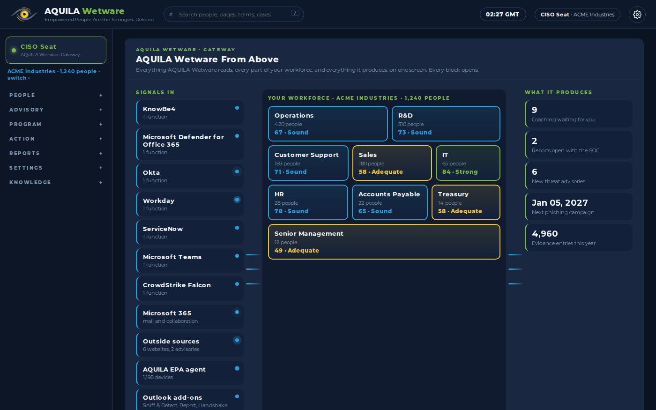Expand the Program section plus icon
Viewport: 656px width, 410px height.
pos(101,124)
